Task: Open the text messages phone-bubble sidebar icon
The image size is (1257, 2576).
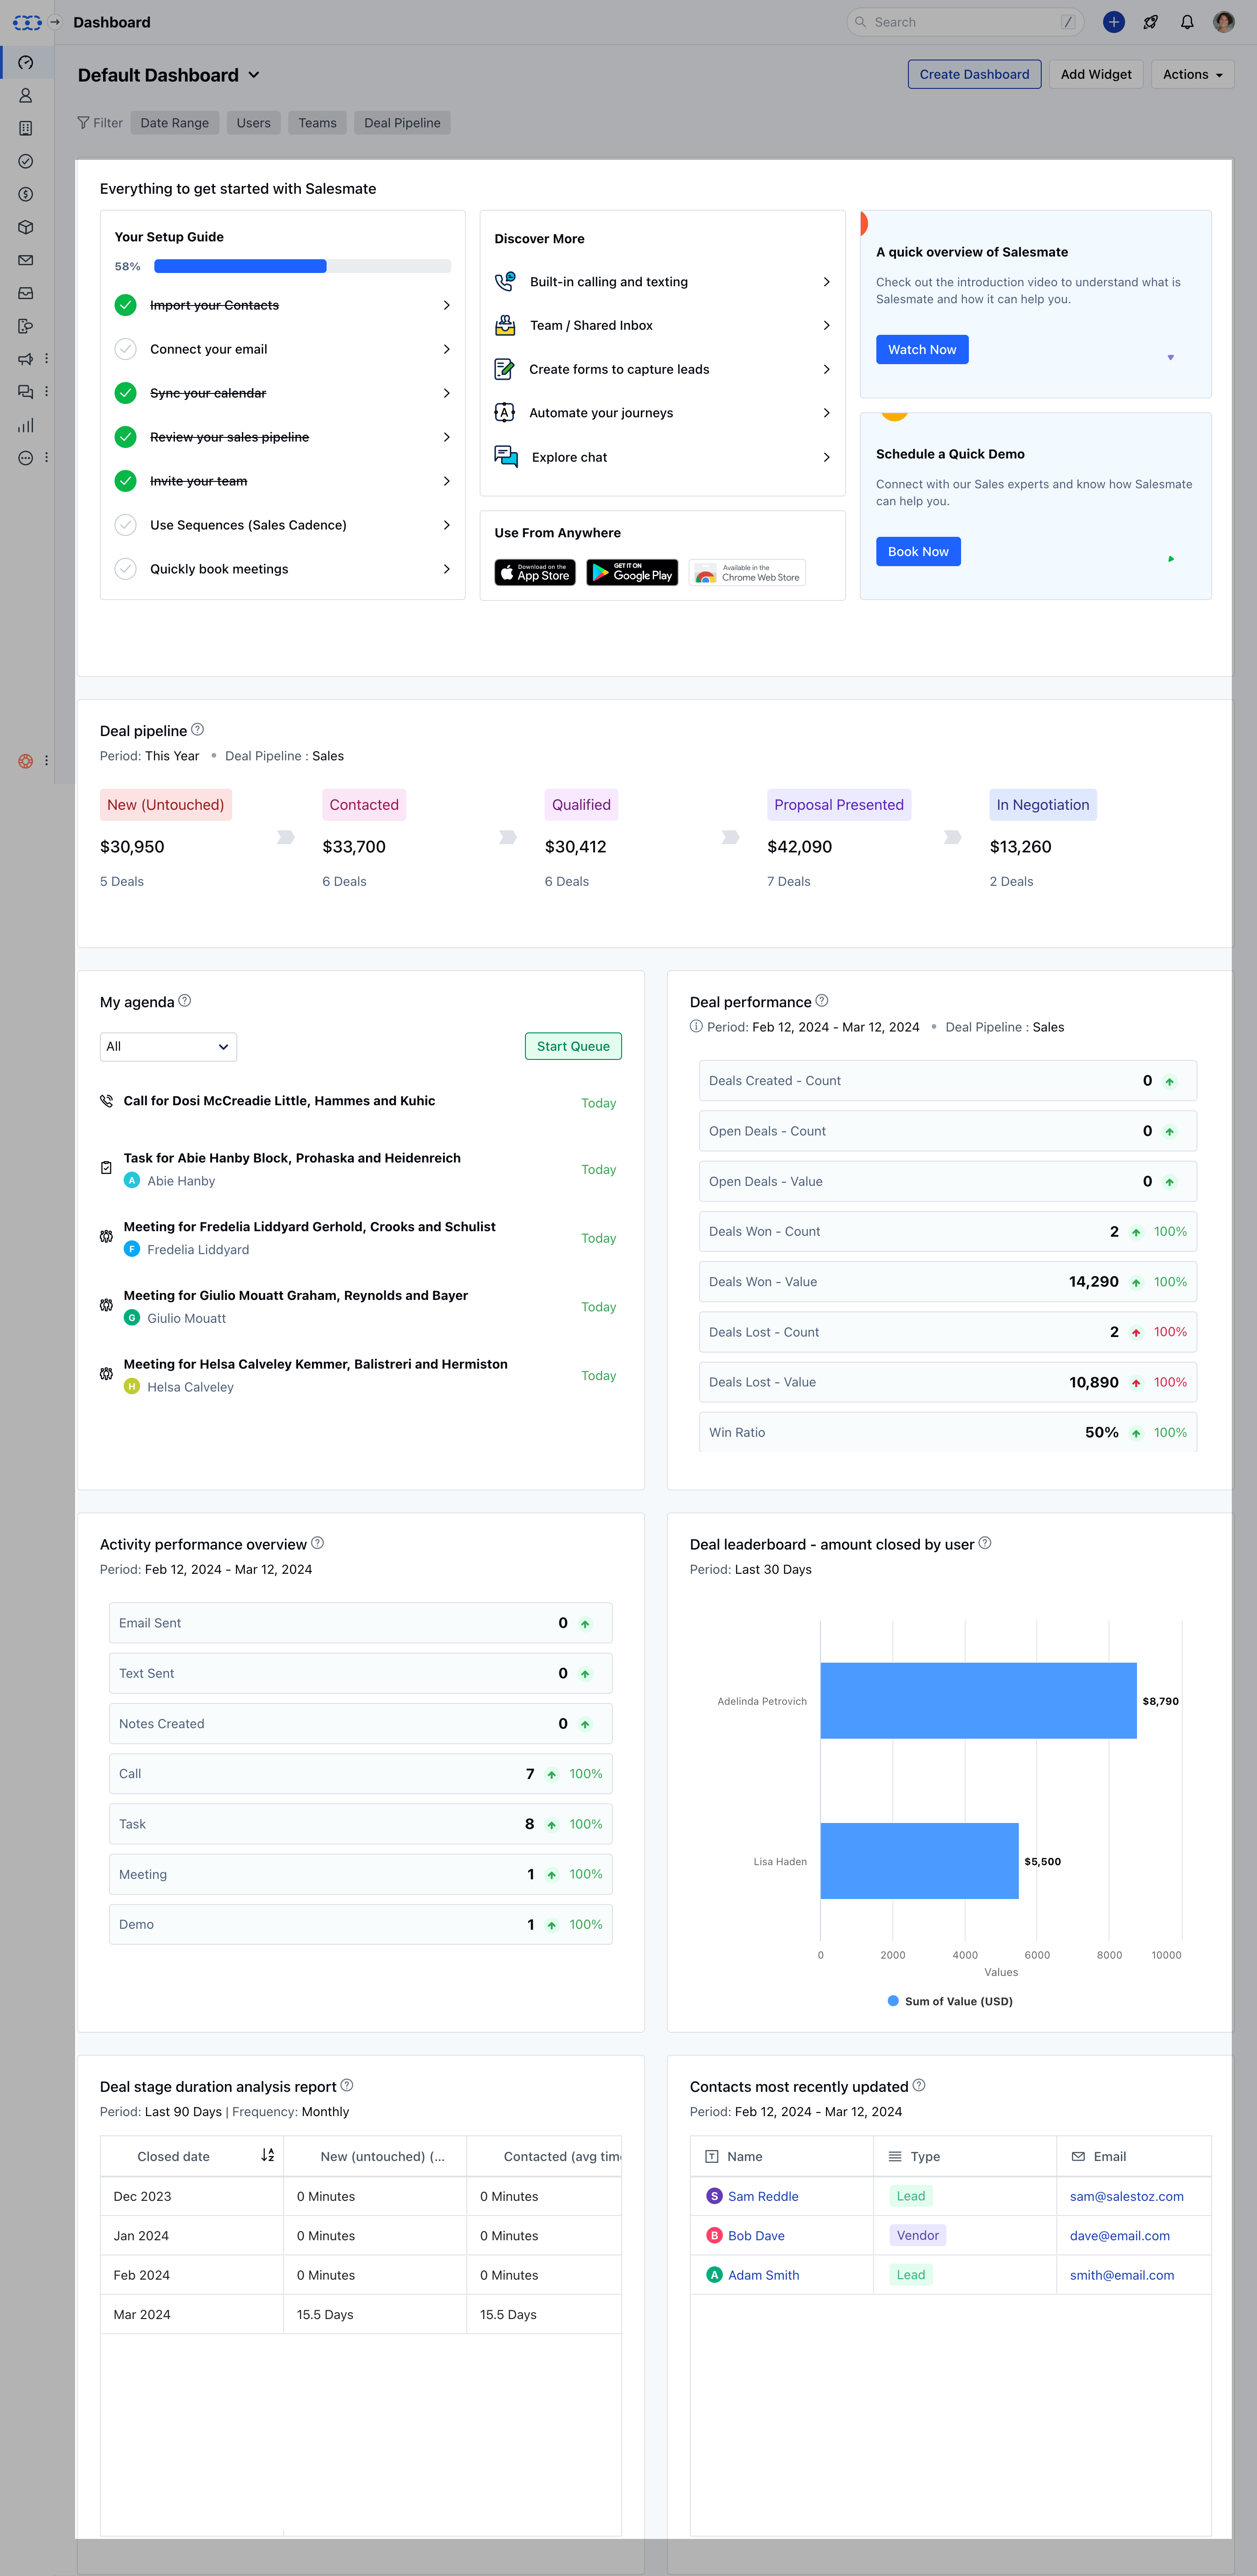Action: pos(26,326)
